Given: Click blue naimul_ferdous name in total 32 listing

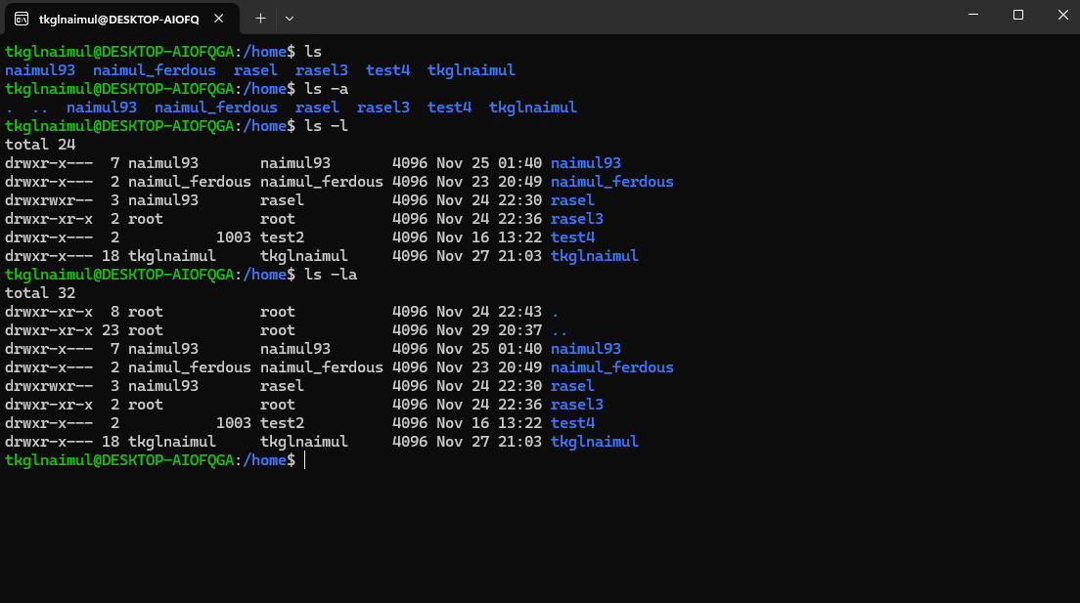Looking at the screenshot, I should pyautogui.click(x=612, y=367).
